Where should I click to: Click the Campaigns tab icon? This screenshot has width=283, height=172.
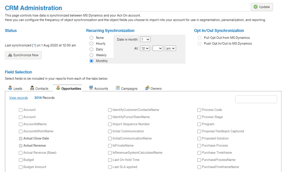(118, 88)
